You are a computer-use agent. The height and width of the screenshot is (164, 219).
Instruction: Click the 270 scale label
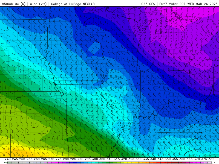(x=51, y=159)
